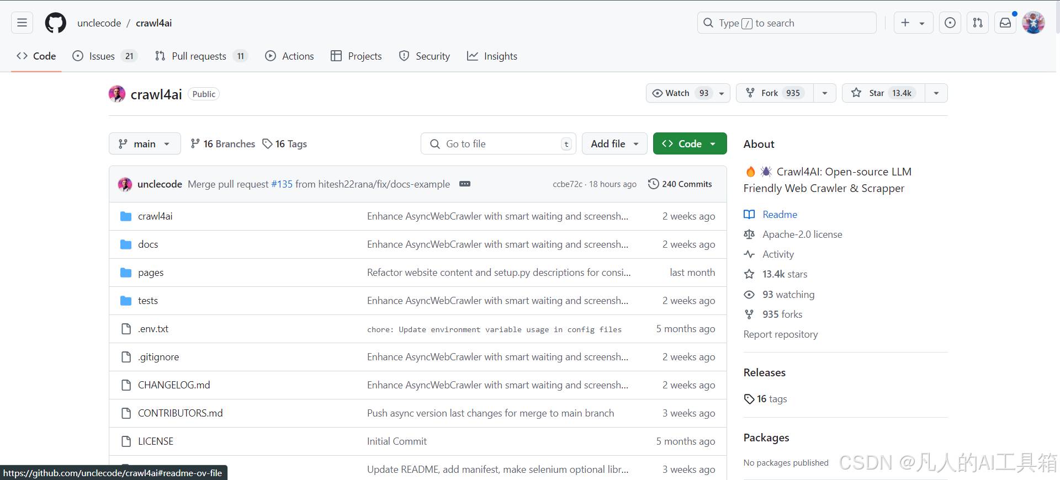Click folder icon beside pages row
This screenshot has width=1060, height=480.
(126, 272)
